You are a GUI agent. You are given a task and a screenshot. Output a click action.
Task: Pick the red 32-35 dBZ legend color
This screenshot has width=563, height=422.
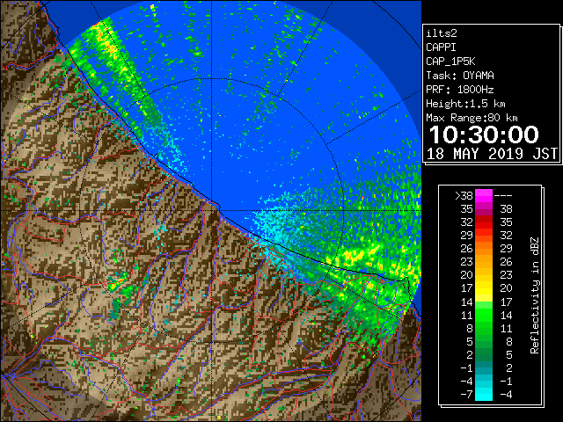[x=484, y=222]
